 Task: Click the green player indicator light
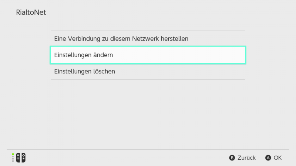[x=13, y=154]
